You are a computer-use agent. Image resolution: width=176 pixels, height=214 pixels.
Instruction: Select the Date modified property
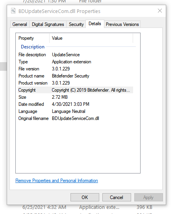tap(31, 104)
